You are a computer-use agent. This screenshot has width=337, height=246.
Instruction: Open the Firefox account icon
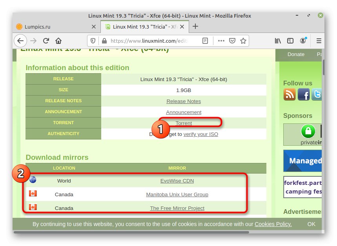(x=303, y=41)
